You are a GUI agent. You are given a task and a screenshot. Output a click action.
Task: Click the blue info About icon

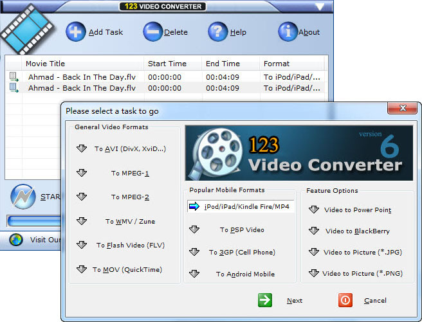tap(288, 31)
